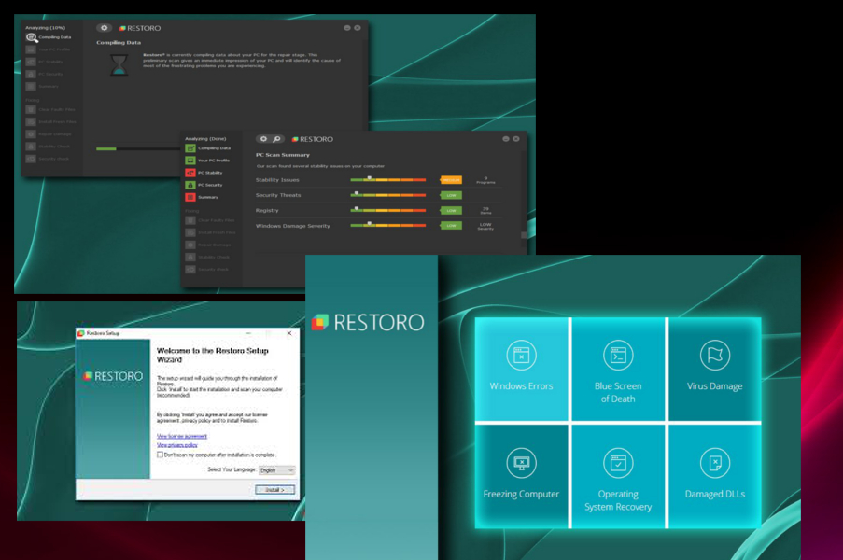This screenshot has width=843, height=560.
Task: Click the hourglass icon beside Compiling Data text
Action: pyautogui.click(x=119, y=65)
